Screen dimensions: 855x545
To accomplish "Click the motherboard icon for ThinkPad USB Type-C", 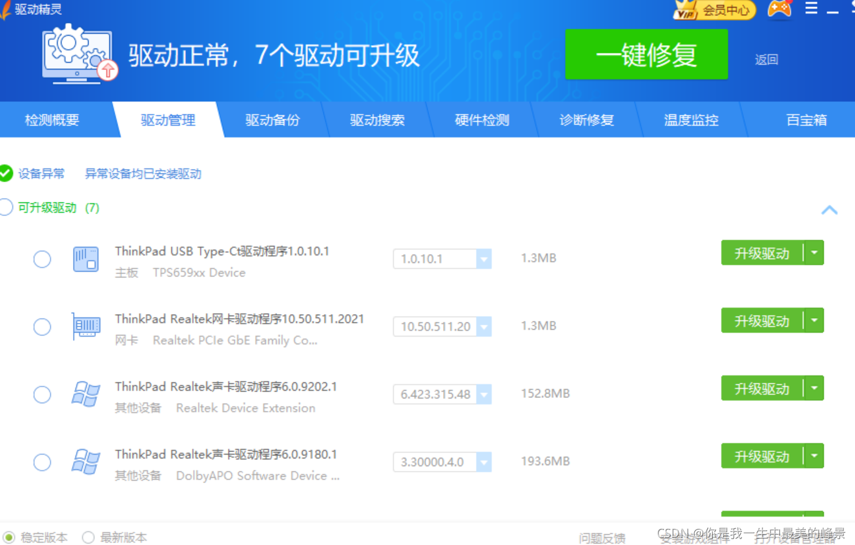I will pos(85,259).
